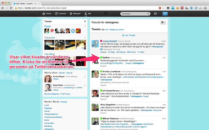Open Browse categories link
Image resolution: width=209 pixels, height=130 pixels.
pos(52,94)
